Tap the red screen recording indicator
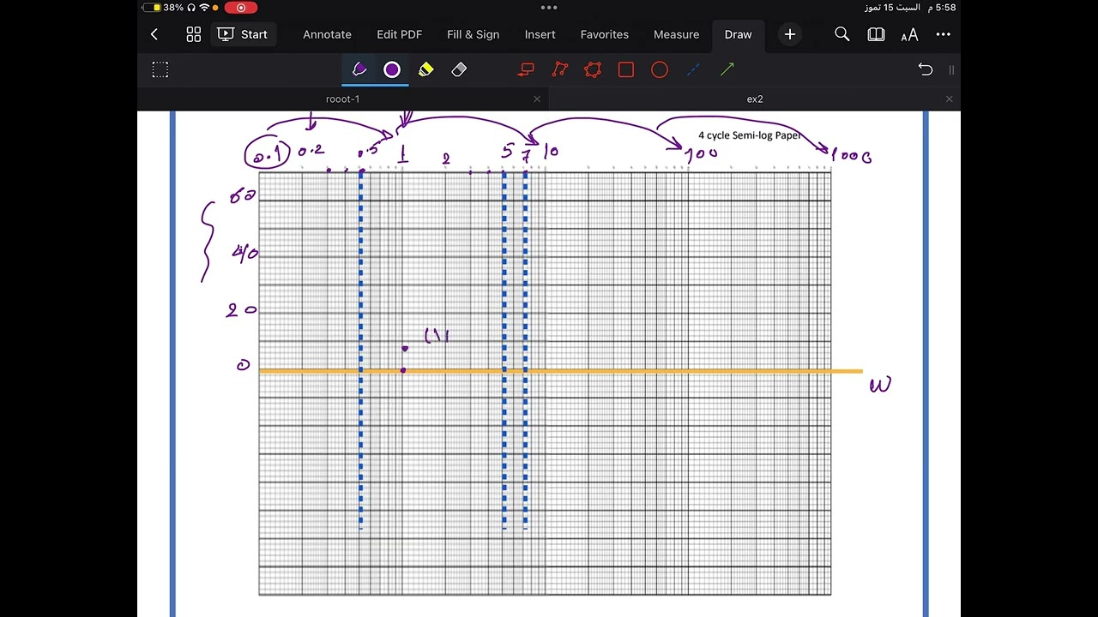The height and width of the screenshot is (617, 1098). pos(241,8)
